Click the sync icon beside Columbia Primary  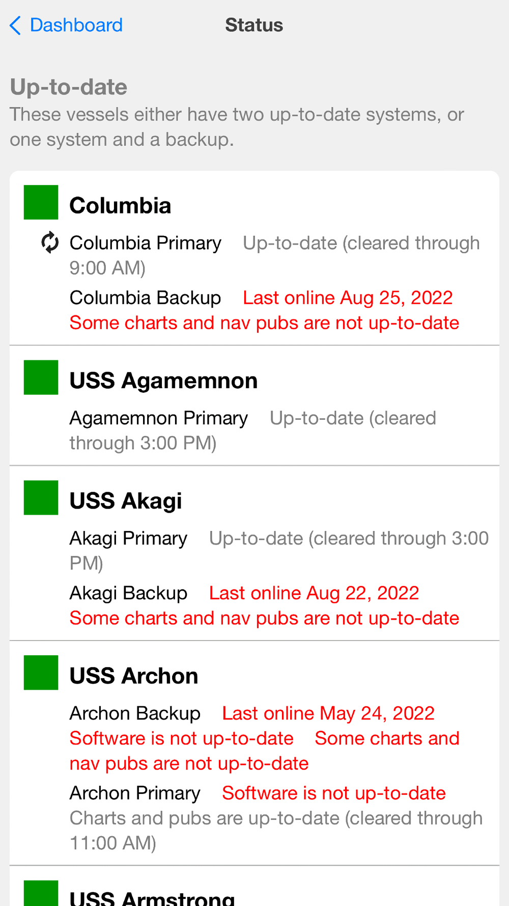pos(50,243)
